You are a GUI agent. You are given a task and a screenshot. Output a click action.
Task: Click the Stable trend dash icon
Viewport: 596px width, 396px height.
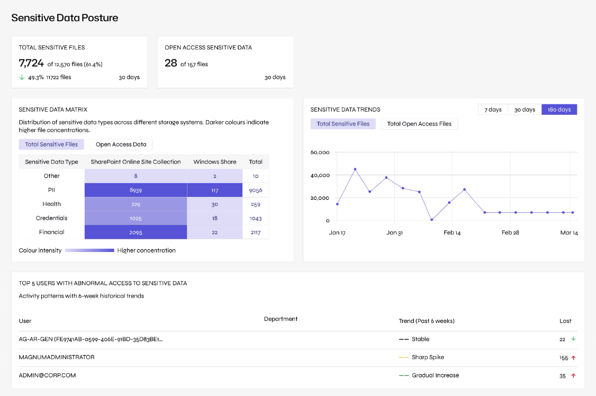pos(404,339)
